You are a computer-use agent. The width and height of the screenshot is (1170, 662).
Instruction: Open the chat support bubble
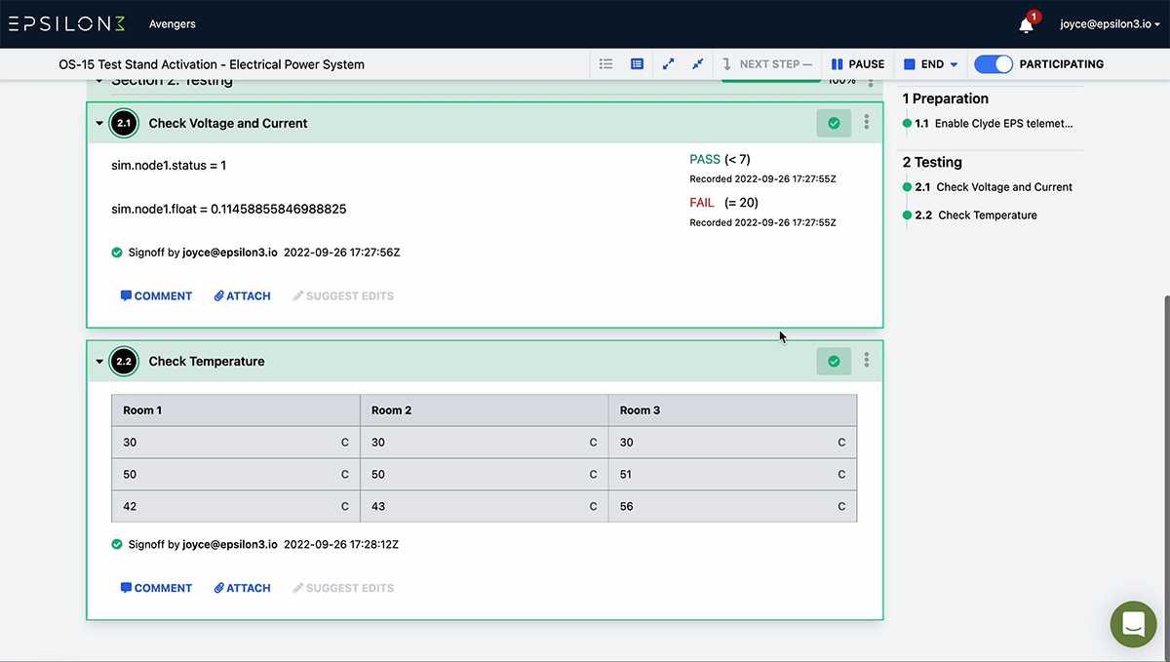point(1133,624)
